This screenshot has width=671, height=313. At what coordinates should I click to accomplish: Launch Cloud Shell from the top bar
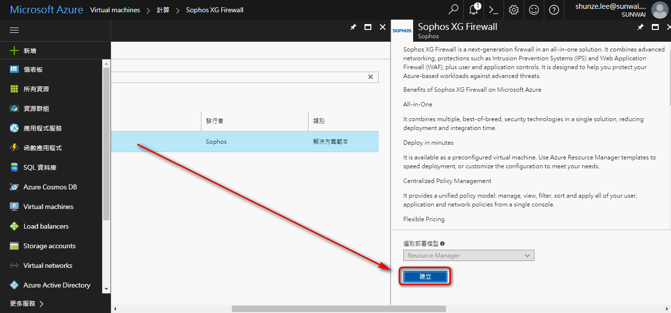(x=494, y=10)
